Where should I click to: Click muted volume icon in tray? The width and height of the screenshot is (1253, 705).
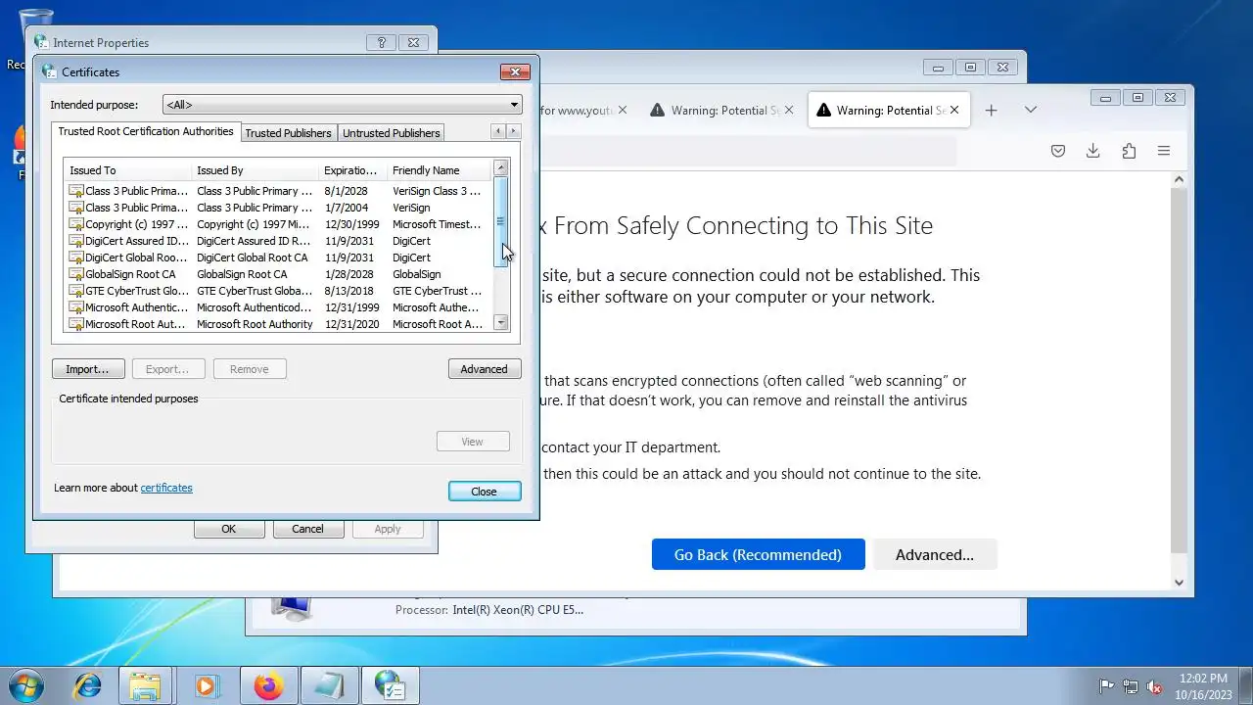(1154, 687)
